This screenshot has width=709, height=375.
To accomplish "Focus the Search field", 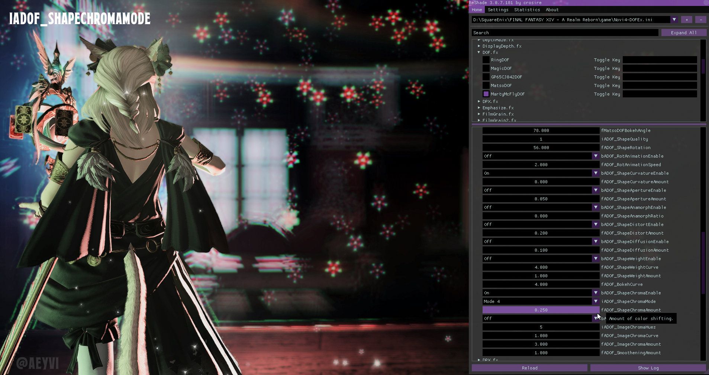I will tap(565, 33).
